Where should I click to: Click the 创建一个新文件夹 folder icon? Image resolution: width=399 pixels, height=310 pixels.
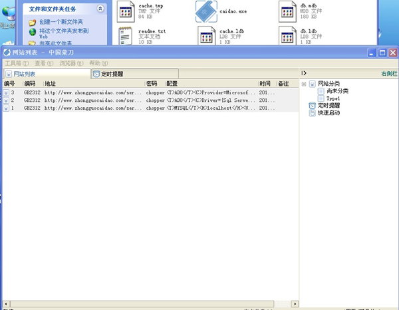coord(33,22)
